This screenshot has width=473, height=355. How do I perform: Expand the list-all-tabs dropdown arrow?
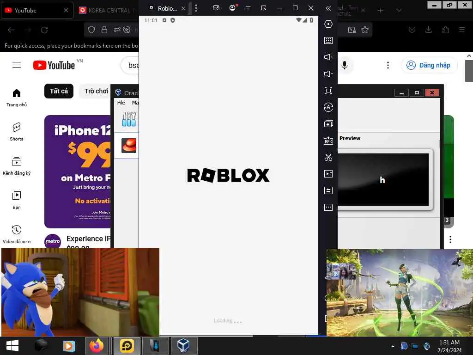click(399, 11)
